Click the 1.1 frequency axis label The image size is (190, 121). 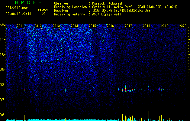tap(3, 39)
